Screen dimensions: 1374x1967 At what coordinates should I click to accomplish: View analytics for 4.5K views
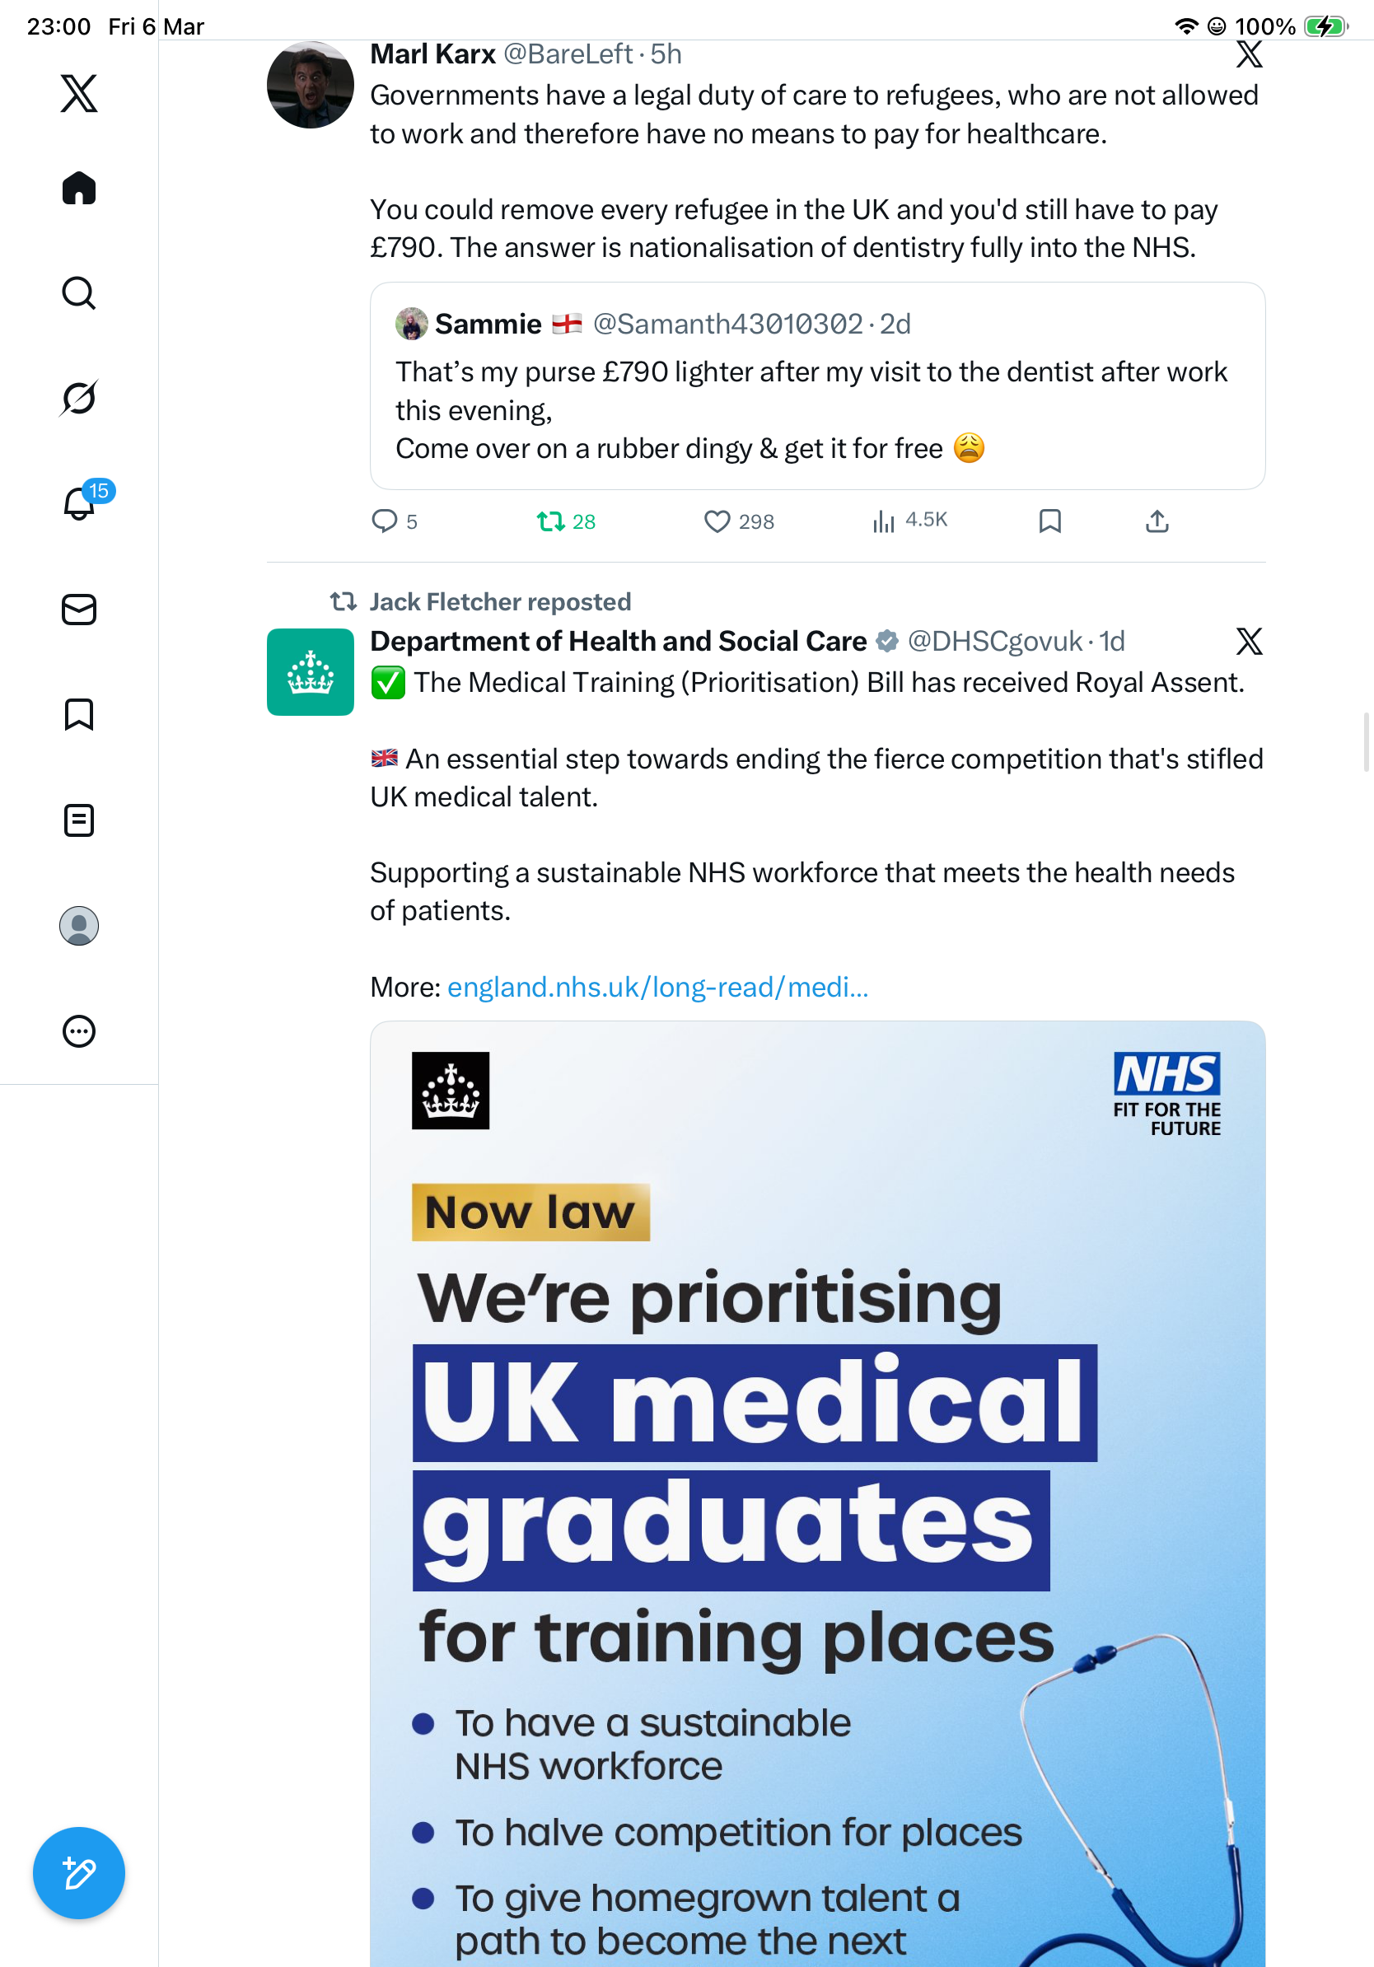tap(909, 520)
